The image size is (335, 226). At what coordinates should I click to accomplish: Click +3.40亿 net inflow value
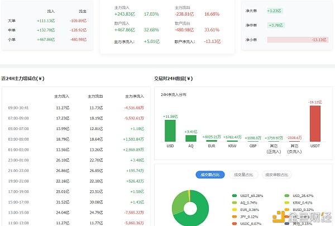137,160
